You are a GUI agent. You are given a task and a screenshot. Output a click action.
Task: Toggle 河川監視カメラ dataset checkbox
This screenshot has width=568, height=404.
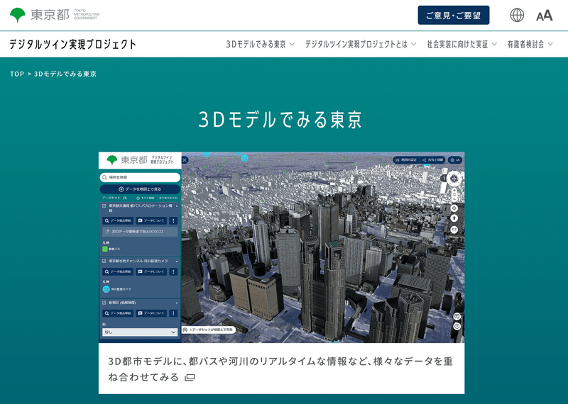pyautogui.click(x=104, y=261)
